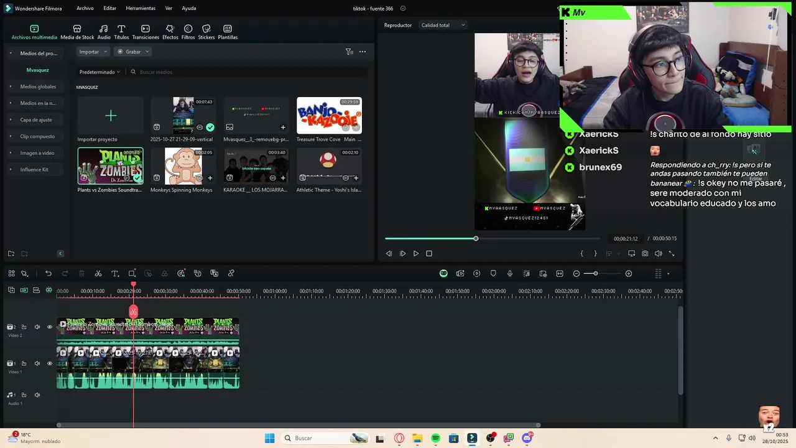The image size is (796, 448).
Task: Select the Plants vs Zombies Soundtrack thumbnail
Action: pyautogui.click(x=110, y=166)
